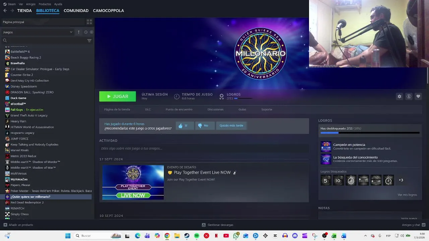Click the No thumbs-down recommendation

[x=205, y=126]
